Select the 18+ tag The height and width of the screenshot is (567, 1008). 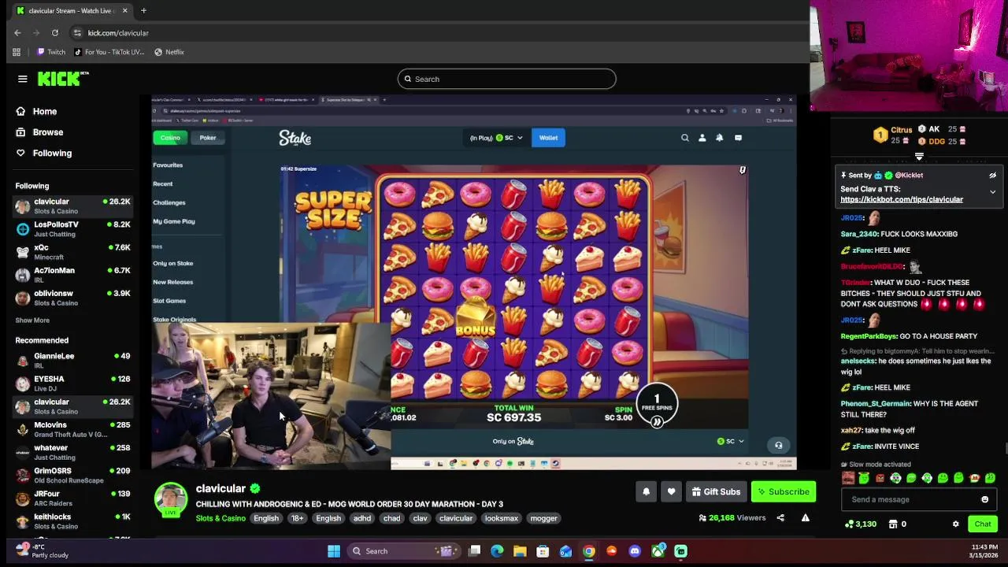[x=297, y=518]
